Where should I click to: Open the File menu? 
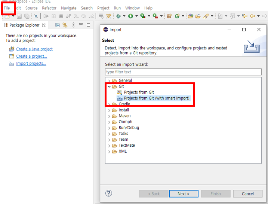point(7,8)
